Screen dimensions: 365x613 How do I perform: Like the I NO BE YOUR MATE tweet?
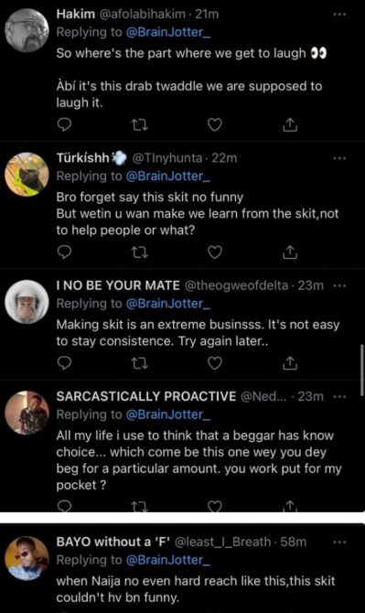[214, 363]
